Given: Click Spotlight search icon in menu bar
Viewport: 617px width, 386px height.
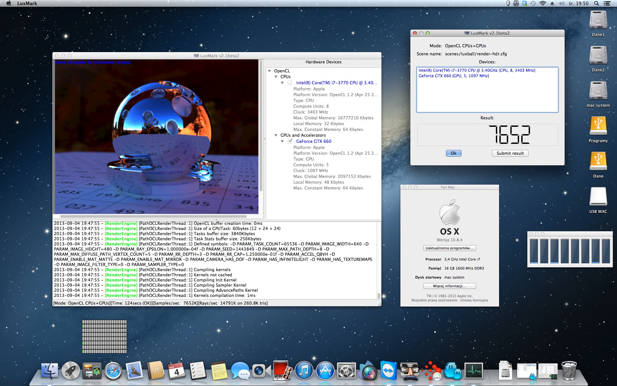Looking at the screenshot, I should [596, 4].
